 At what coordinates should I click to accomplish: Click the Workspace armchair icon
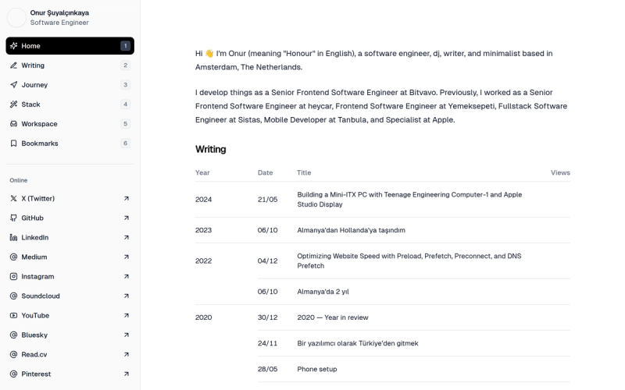(13, 124)
